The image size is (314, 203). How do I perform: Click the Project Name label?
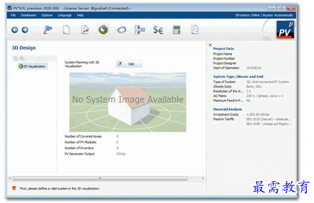click(222, 54)
